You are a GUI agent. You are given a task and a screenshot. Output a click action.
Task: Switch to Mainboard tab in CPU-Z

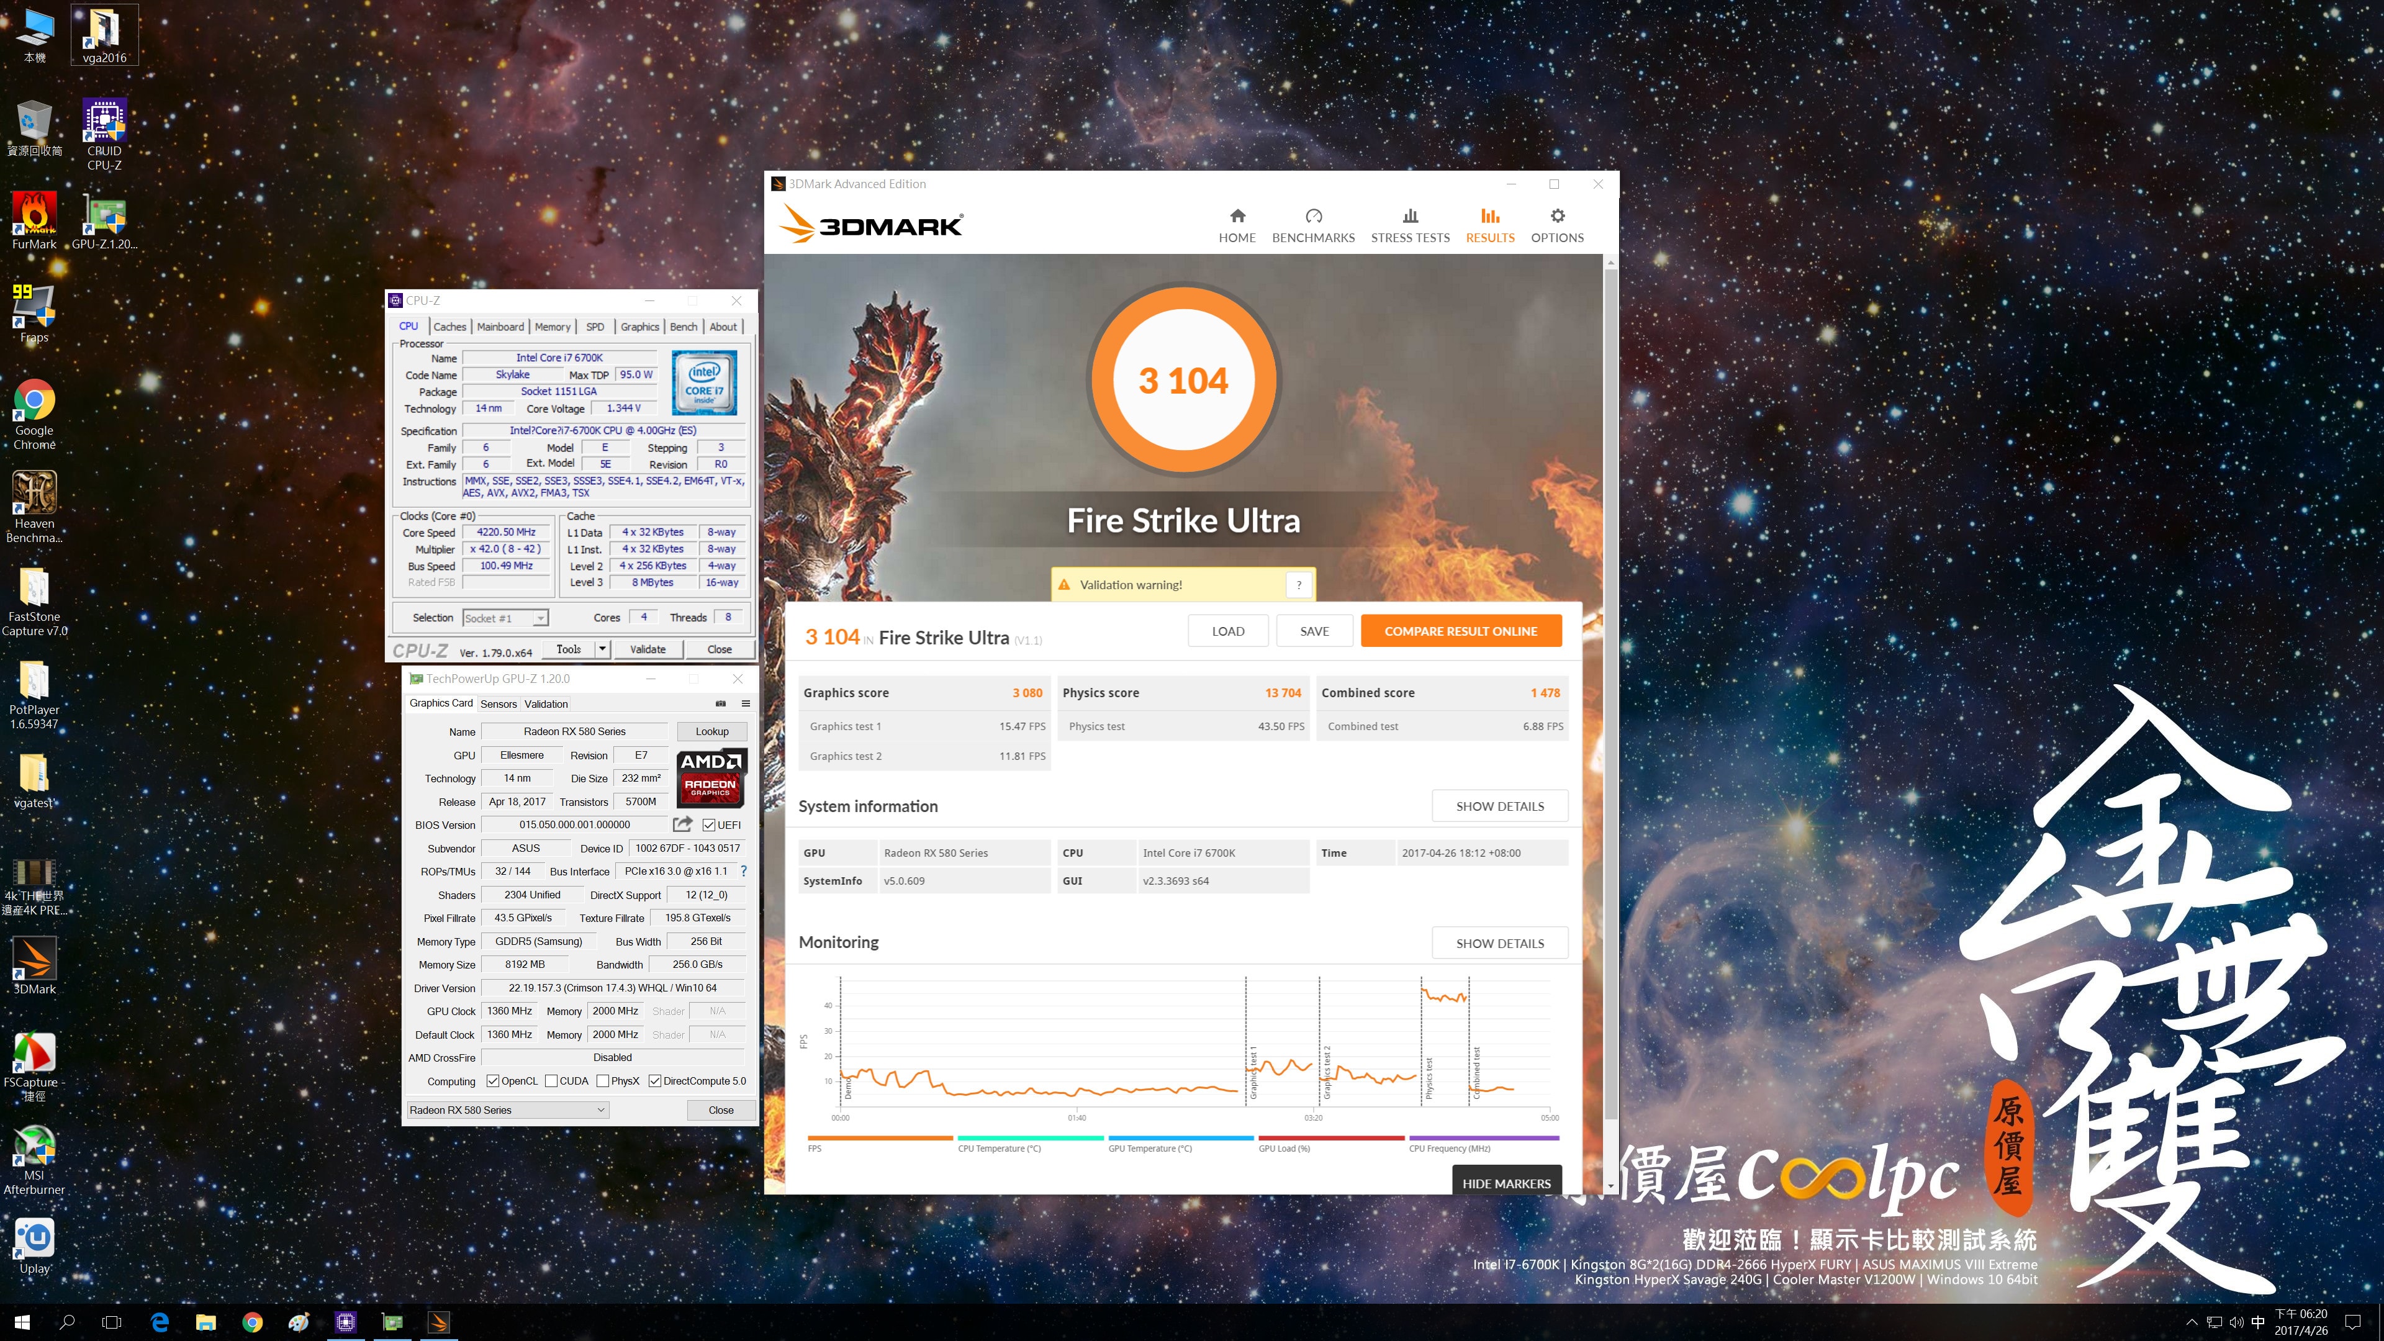(x=500, y=327)
